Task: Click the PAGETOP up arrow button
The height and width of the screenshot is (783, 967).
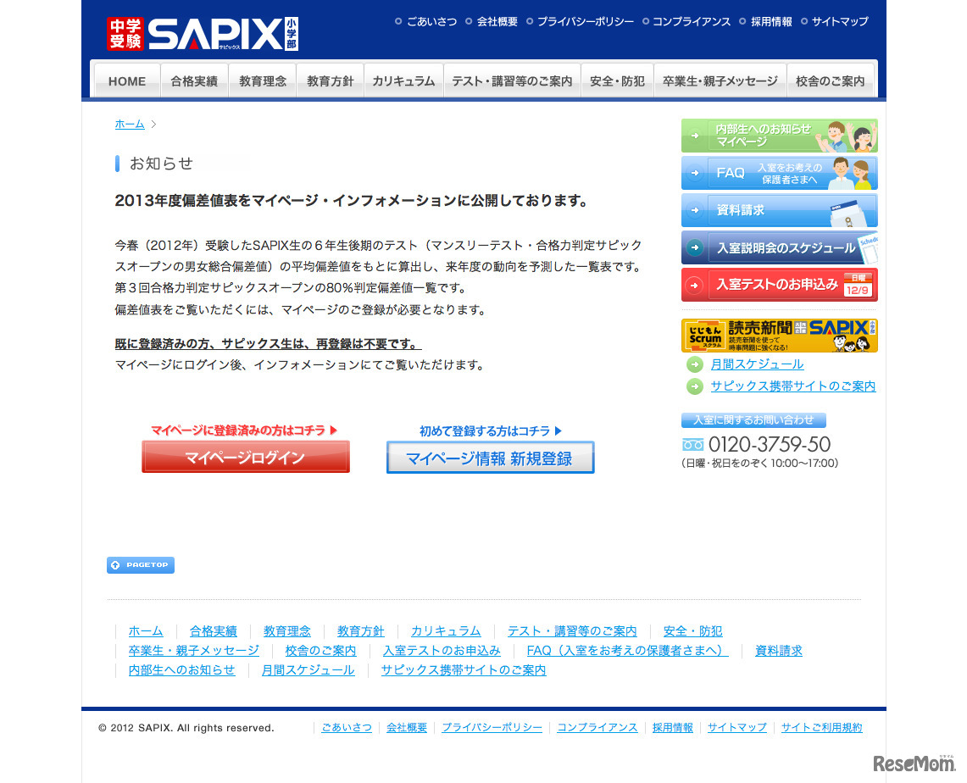Action: pos(141,564)
